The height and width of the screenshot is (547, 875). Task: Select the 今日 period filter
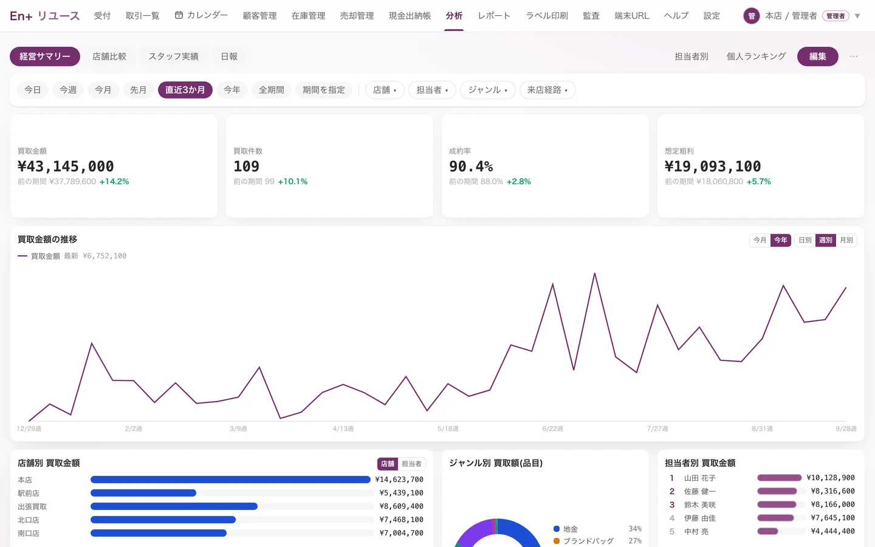33,90
